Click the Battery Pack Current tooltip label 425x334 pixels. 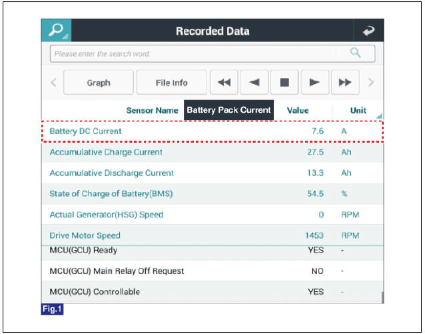[228, 110]
